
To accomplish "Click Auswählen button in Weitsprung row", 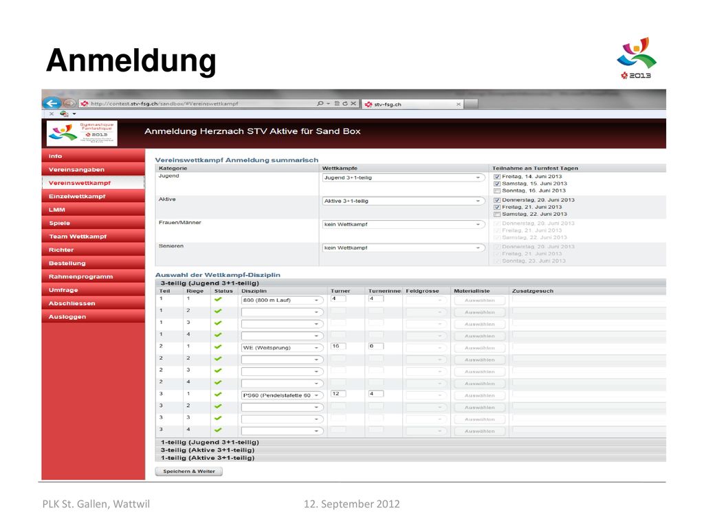I will 479,348.
